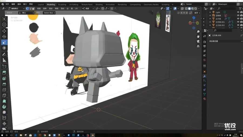The height and width of the screenshot is (137, 243).
Task: Choose the Rotate tool
Action: point(4,37)
